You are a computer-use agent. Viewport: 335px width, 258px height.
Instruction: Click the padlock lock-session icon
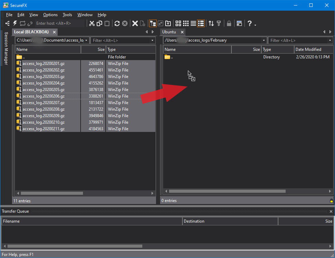[229, 23]
